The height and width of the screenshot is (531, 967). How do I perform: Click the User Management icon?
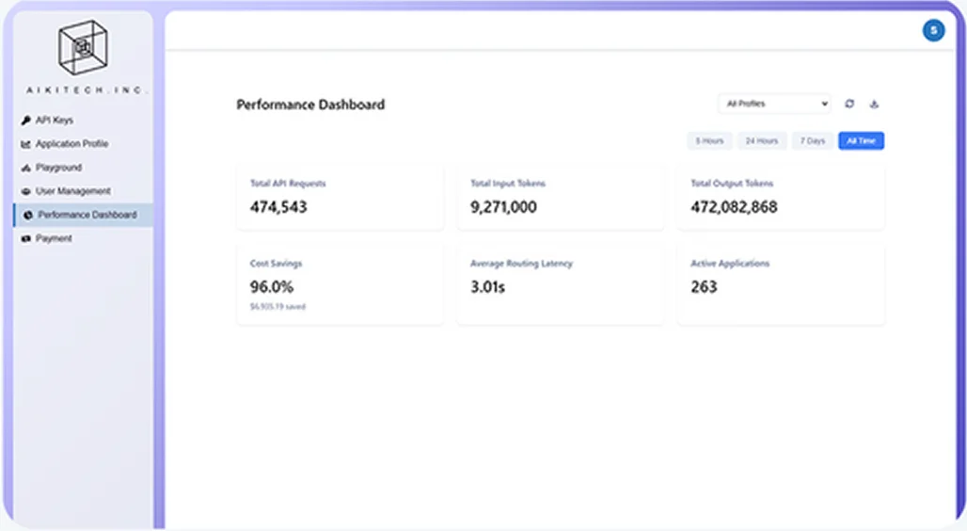coord(26,191)
